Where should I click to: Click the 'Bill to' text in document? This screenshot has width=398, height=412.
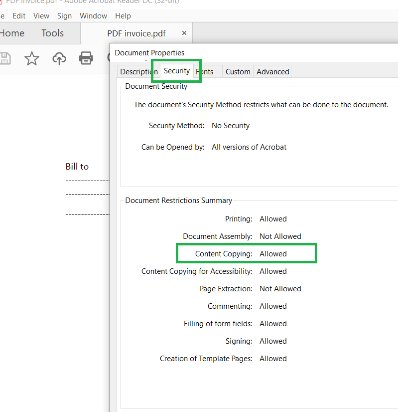click(x=77, y=167)
